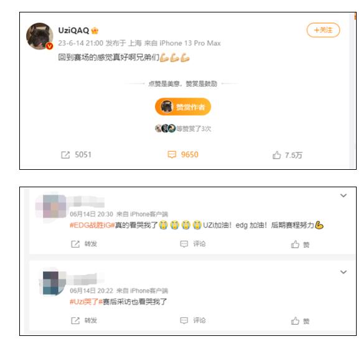This screenshot has height=344, width=361.
Task: Open UziQAQ profile avatar
Action: pos(40,36)
